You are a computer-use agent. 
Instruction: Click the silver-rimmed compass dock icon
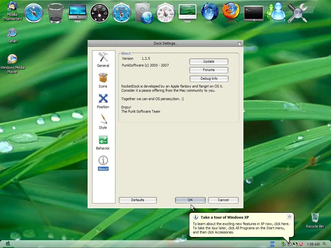point(122,13)
